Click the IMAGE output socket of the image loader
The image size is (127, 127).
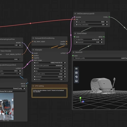(x=26, y=84)
